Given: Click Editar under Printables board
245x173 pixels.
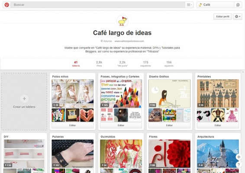Looking at the screenshot, I should (x=218, y=125).
